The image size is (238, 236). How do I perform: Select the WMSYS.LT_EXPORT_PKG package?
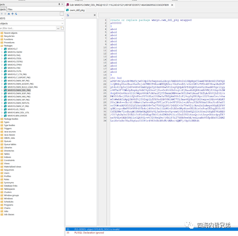(x=19, y=78)
